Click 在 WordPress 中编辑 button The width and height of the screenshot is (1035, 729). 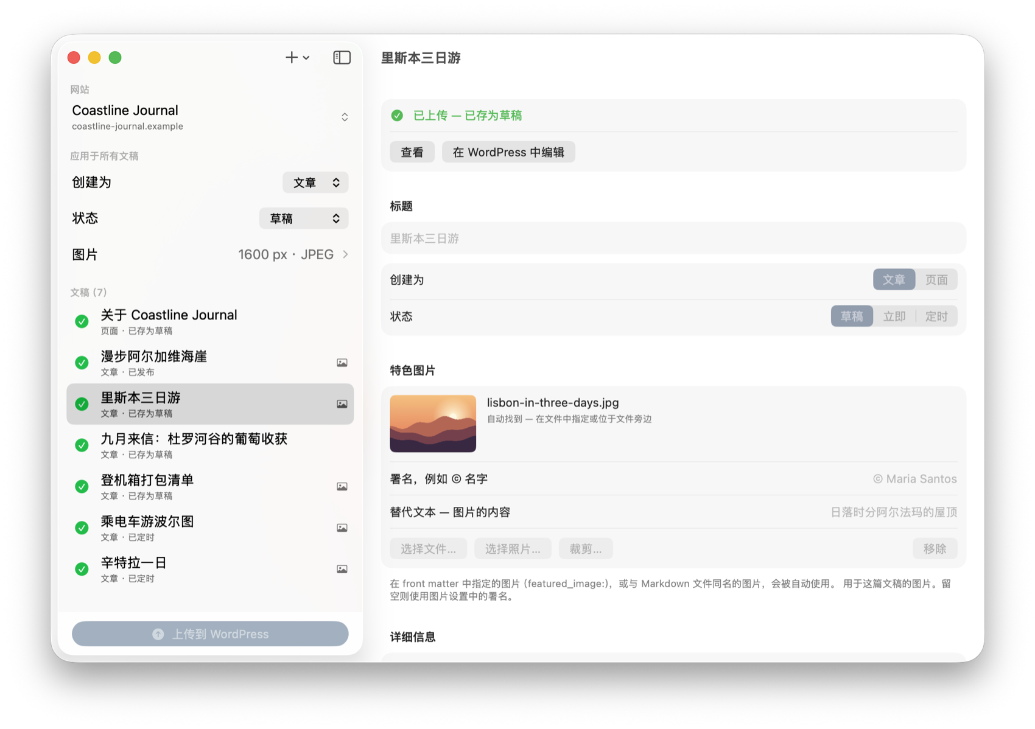pos(508,152)
